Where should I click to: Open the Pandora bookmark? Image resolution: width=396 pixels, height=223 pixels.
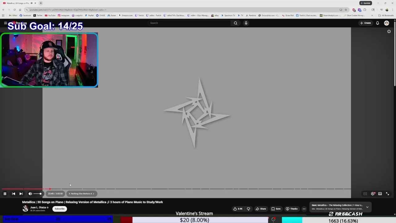251,15
